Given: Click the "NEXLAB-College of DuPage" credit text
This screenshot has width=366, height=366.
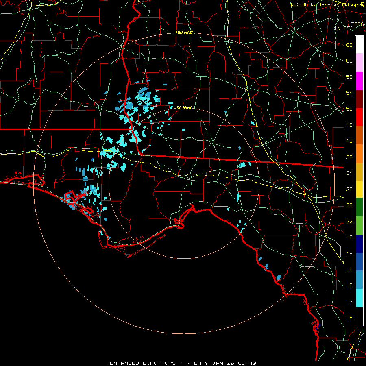Looking at the screenshot, I should click(325, 4).
